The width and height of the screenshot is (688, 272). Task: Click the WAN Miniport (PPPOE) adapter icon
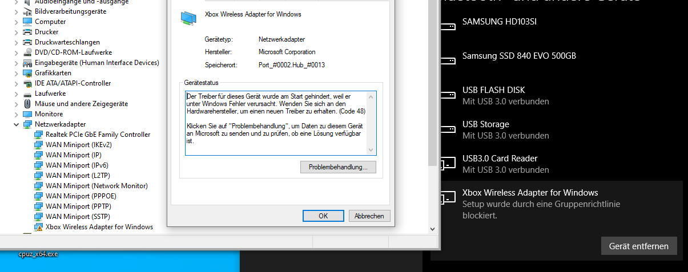(x=38, y=196)
